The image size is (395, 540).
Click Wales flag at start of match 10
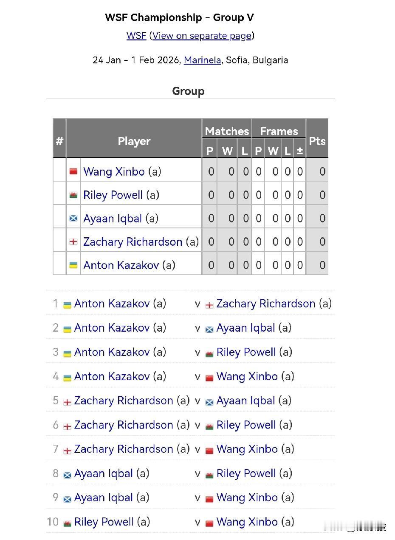(x=67, y=523)
